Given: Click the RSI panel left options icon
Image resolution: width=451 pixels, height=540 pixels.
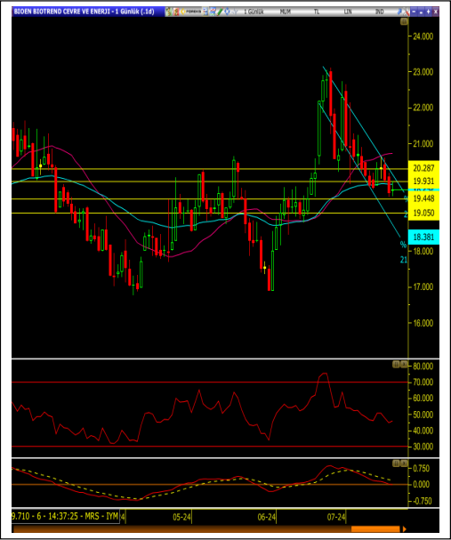Looking at the screenshot, I should pos(396,365).
